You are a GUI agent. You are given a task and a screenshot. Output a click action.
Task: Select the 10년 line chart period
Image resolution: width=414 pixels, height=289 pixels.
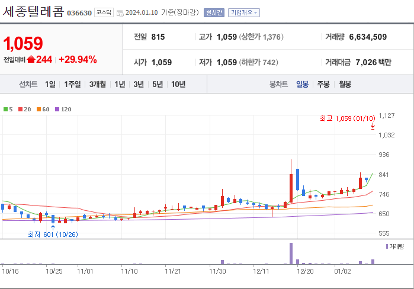coord(178,85)
